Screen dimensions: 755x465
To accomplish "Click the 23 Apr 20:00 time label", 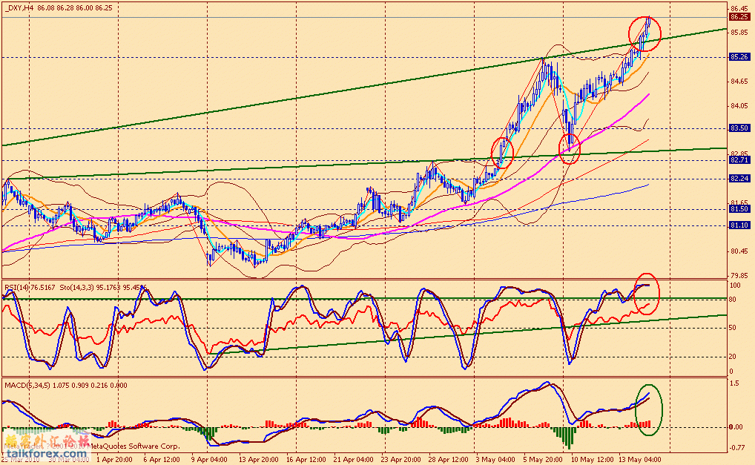I will 401,459.
